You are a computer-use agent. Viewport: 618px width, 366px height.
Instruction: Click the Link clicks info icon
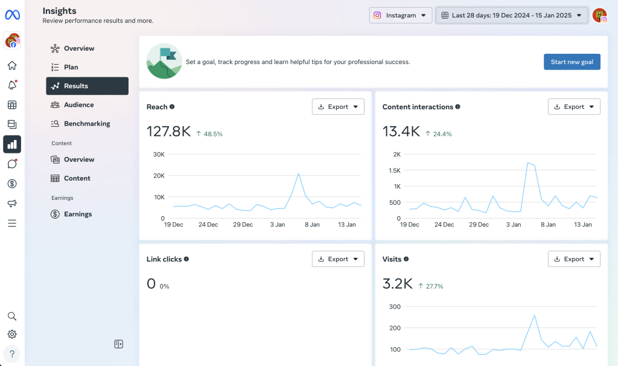(186, 258)
